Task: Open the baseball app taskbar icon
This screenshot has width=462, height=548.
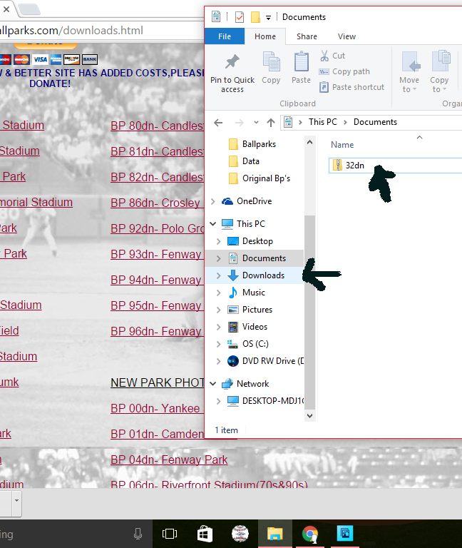Action: 240,534
